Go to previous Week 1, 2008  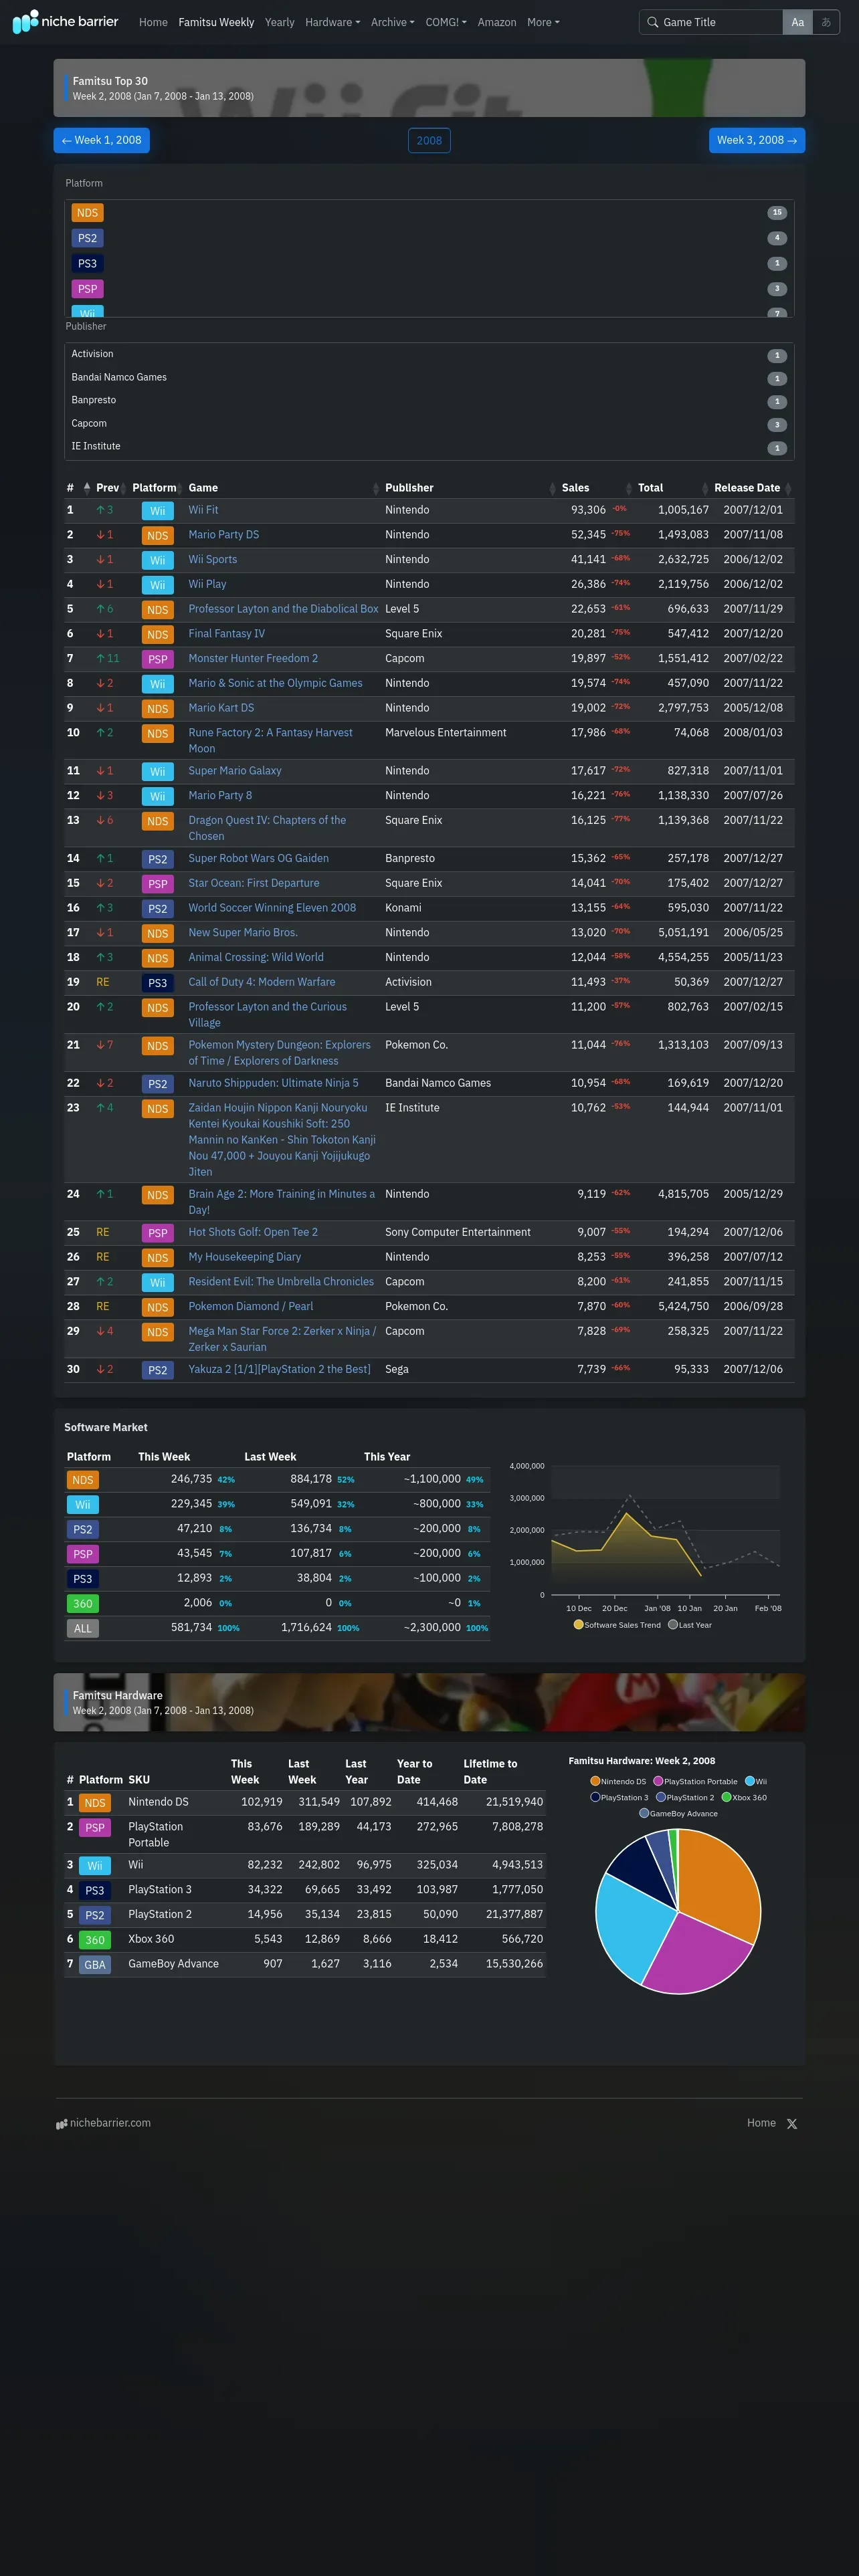101,141
